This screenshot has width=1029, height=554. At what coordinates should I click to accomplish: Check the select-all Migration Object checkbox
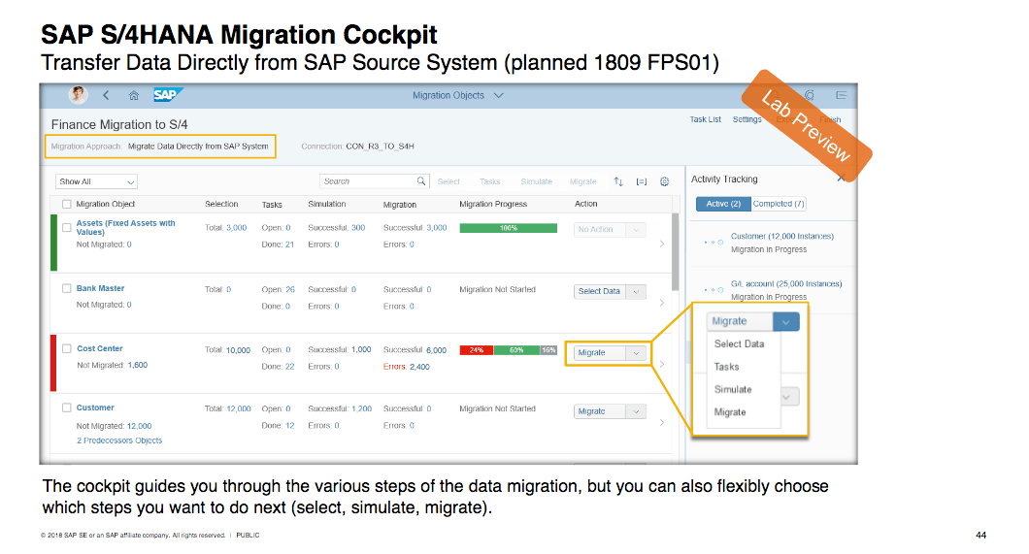pyautogui.click(x=66, y=204)
